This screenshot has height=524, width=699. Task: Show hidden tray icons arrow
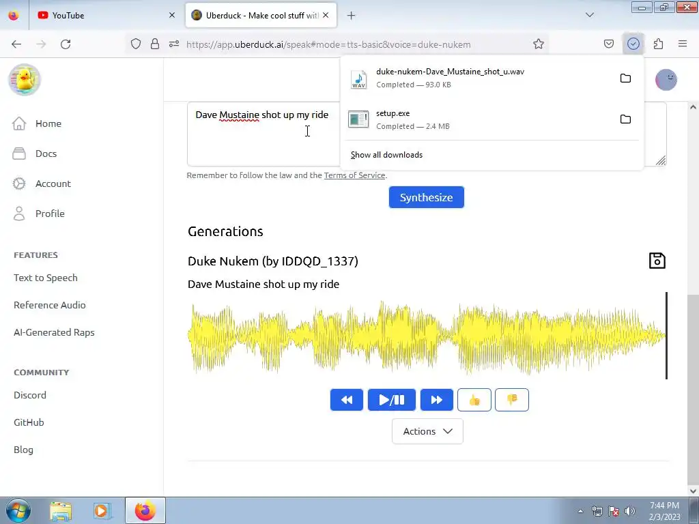[580, 511]
